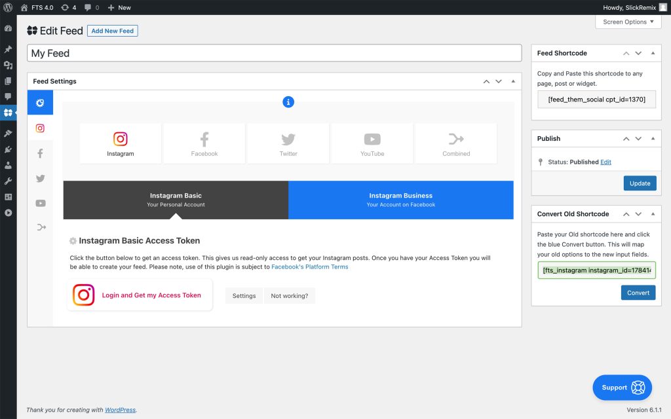Open Posts from the pin icon
This screenshot has width=671, height=419.
click(8, 49)
